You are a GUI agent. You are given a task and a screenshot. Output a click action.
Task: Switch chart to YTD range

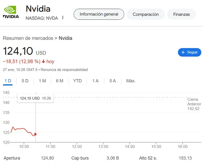pyautogui.click(x=77, y=81)
